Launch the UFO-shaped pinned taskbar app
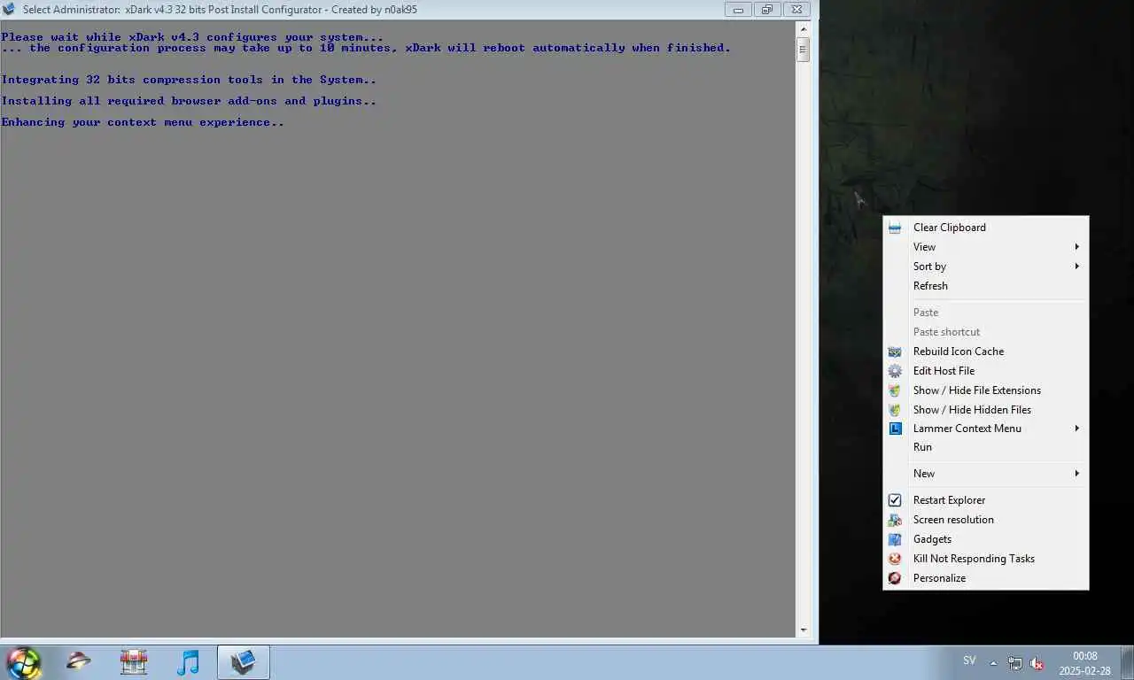Image resolution: width=1134 pixels, height=680 pixels. (79, 661)
